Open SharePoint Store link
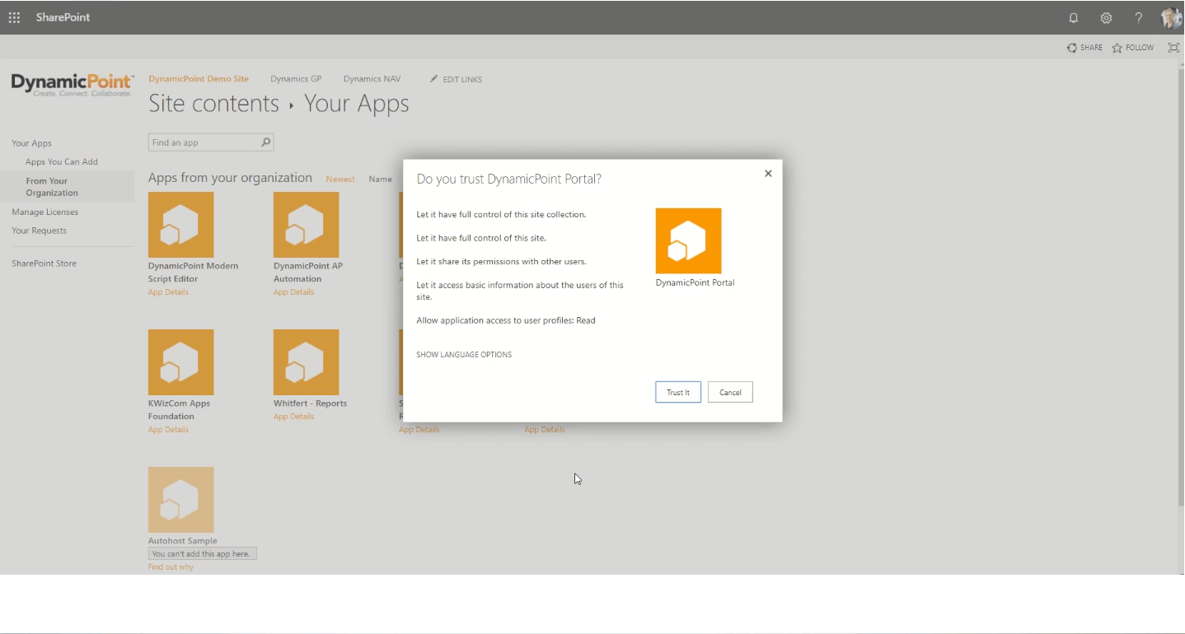The image size is (1185, 634). [x=44, y=263]
